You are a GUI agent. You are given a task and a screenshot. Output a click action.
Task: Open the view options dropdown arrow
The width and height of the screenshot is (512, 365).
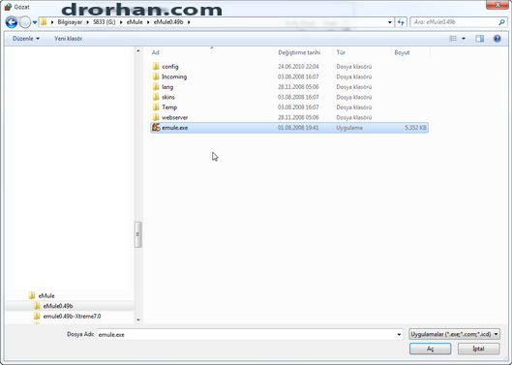point(464,39)
